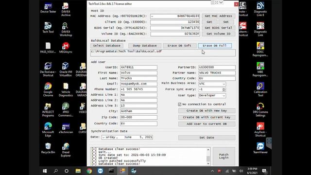The image size is (311, 175).
Task: Open DRS Comms Settings icon
Action: coord(260,110)
